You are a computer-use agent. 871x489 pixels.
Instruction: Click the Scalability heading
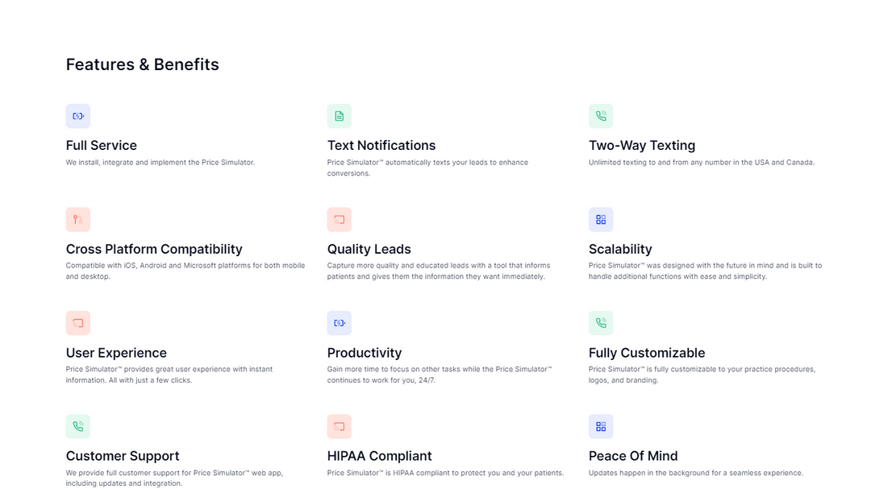620,250
